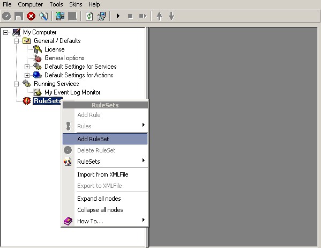Click the stop service square icon
Viewport: 321px width, 248px height.
point(130,16)
